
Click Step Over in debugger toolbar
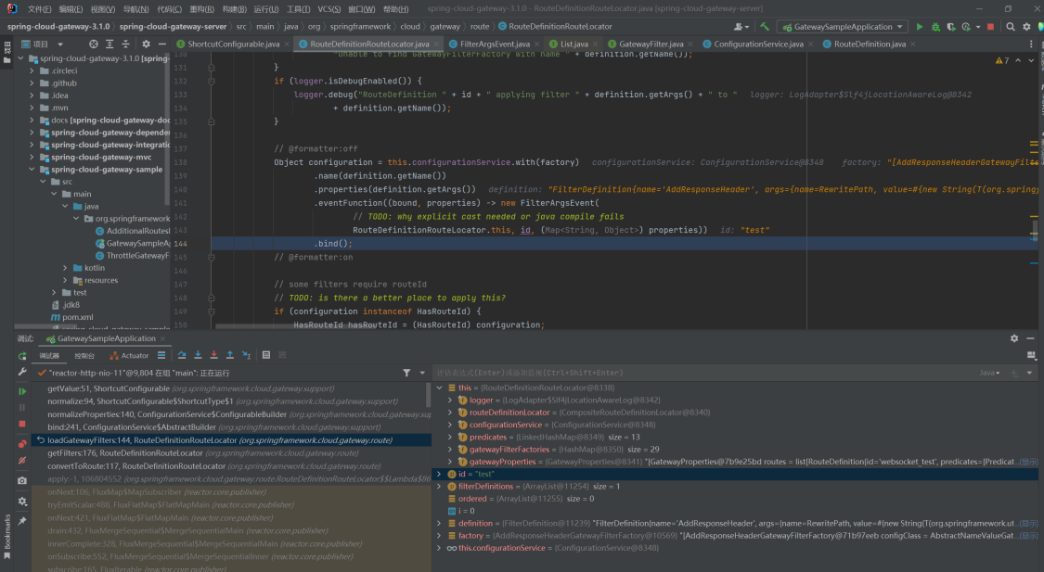(182, 355)
